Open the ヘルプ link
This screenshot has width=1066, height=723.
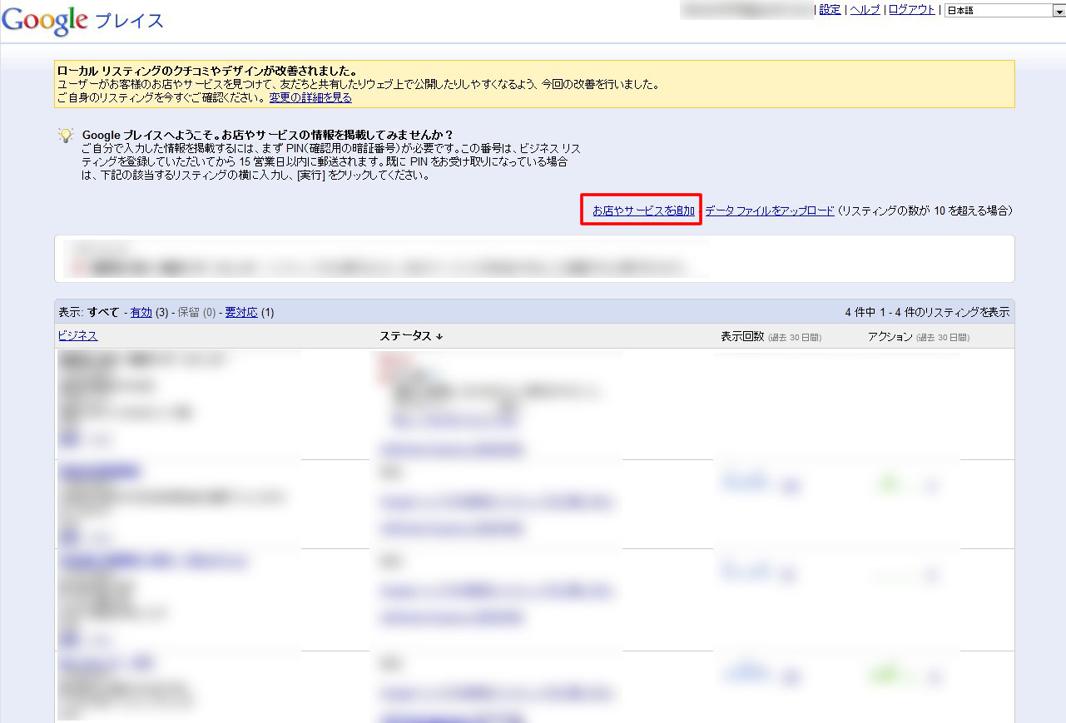tap(865, 10)
